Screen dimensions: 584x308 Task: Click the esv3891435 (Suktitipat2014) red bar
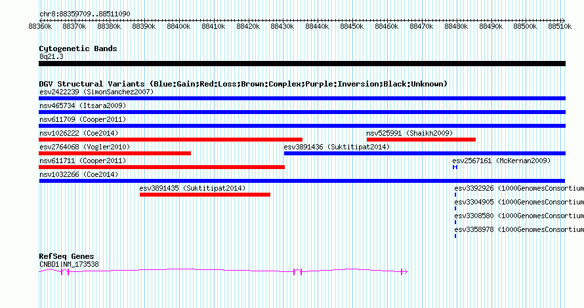205,195
